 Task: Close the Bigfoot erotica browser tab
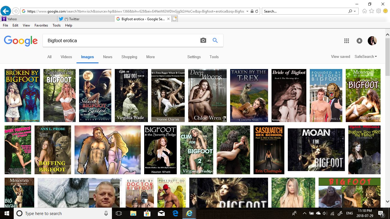point(168,19)
